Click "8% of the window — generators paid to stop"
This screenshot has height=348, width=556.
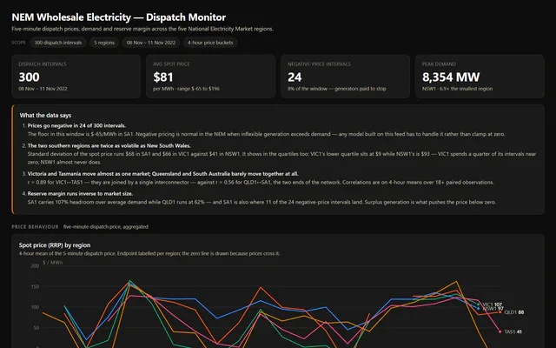[337, 89]
